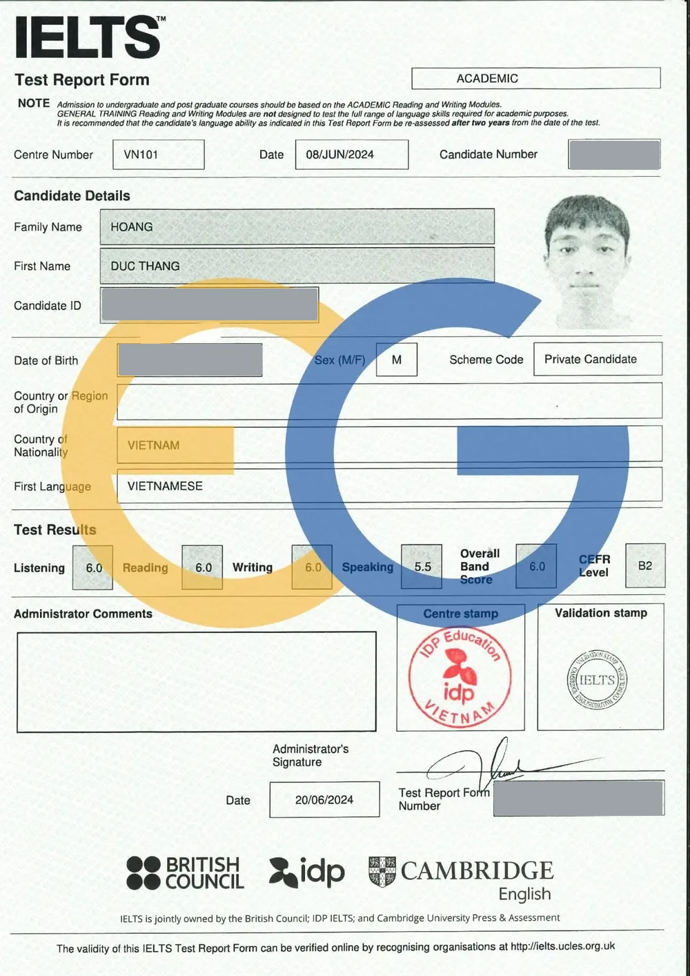Screen dimensions: 690x976
Task: Click the joint ownership statement in footer
Action: click(x=339, y=918)
